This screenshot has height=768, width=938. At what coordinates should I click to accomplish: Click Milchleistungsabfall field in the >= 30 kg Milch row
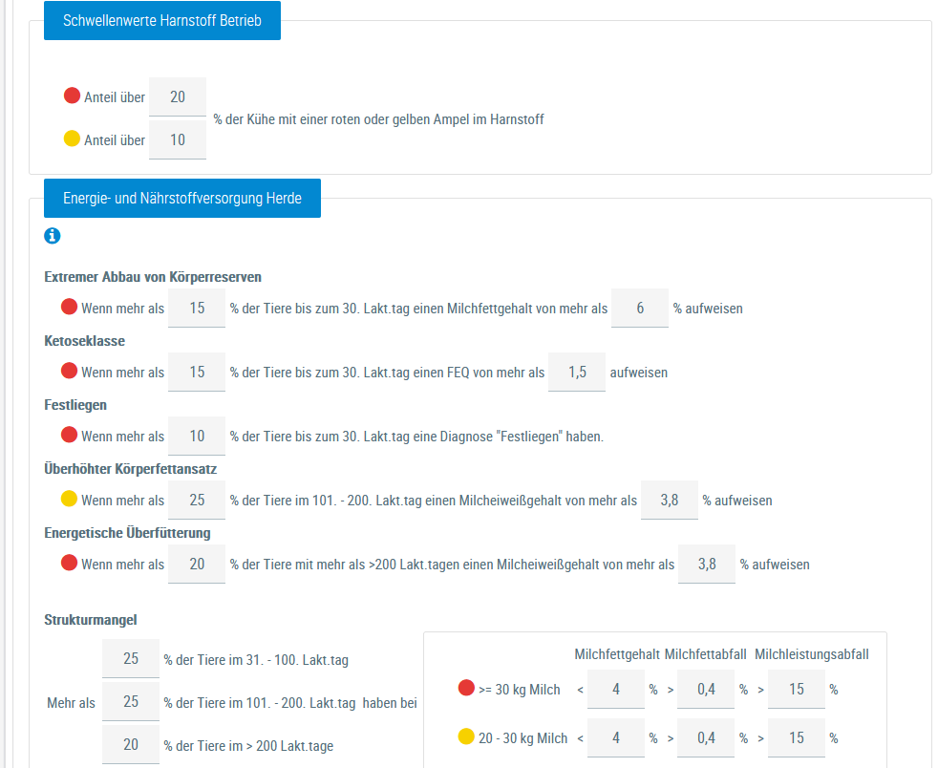point(796,689)
